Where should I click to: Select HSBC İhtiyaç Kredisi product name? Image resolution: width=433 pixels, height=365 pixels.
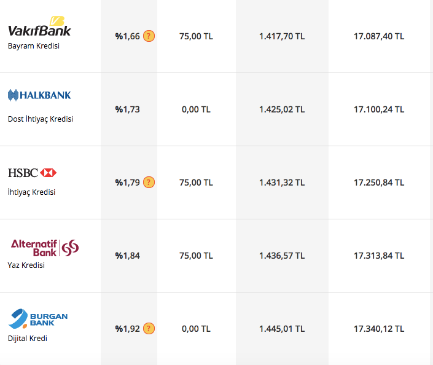(x=32, y=192)
